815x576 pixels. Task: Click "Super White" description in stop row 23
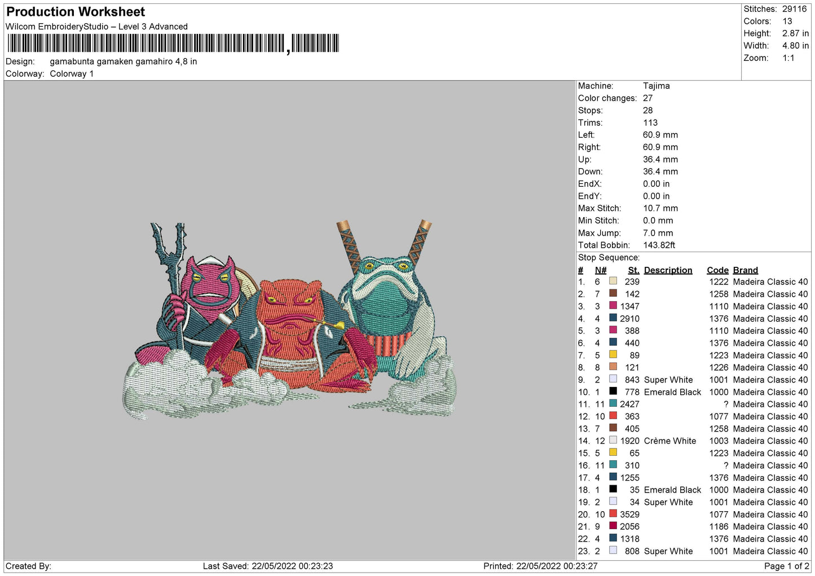(668, 551)
